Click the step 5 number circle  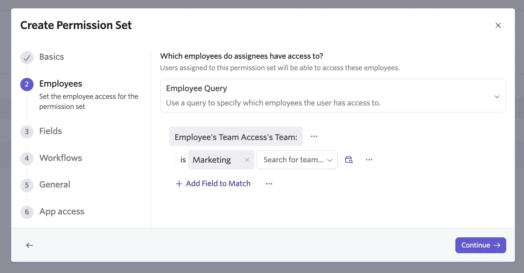tap(27, 185)
